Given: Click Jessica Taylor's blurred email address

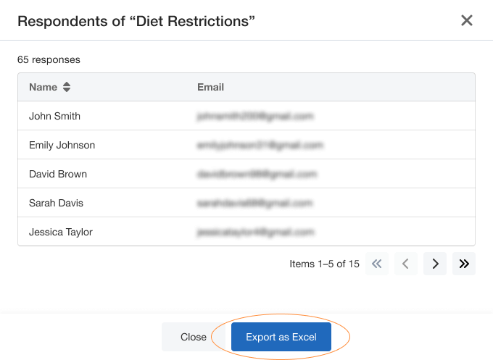Looking at the screenshot, I should [255, 232].
